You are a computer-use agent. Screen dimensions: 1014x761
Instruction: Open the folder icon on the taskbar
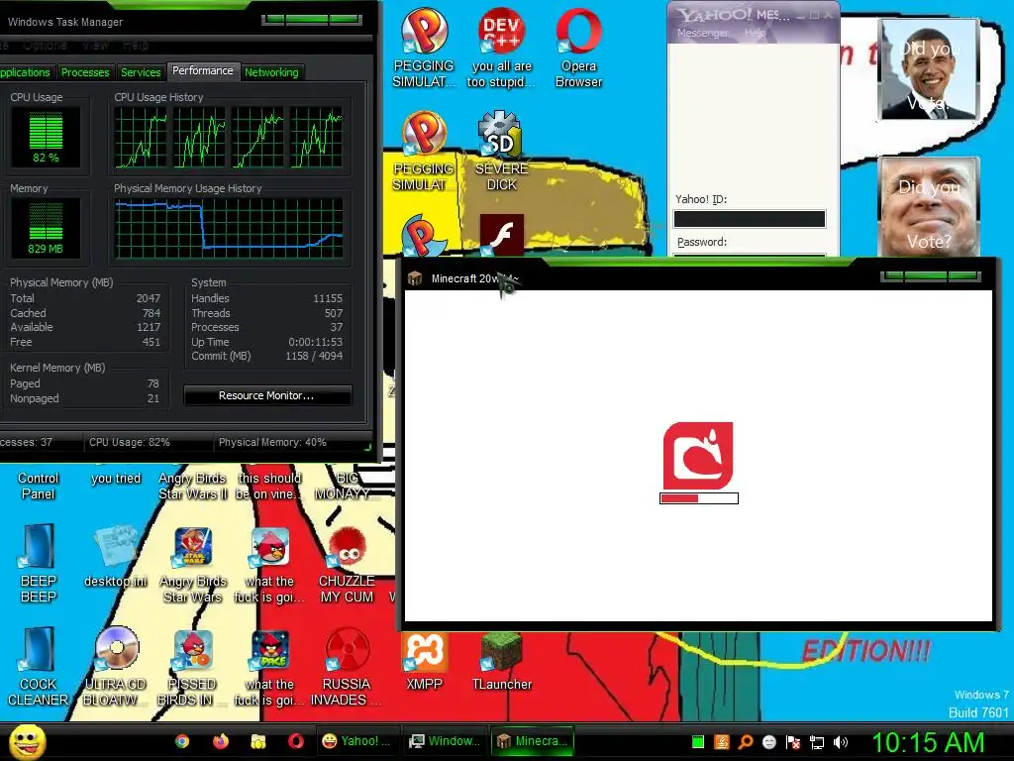pos(258,741)
